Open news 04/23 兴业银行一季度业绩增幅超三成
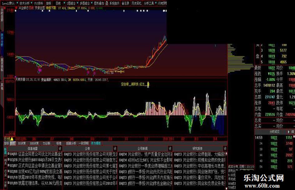Screen dimensions: 295x190 click(x=145, y=166)
